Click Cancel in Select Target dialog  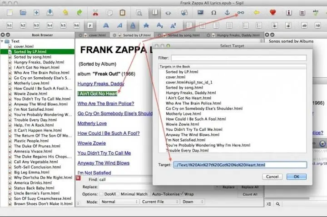(272, 177)
